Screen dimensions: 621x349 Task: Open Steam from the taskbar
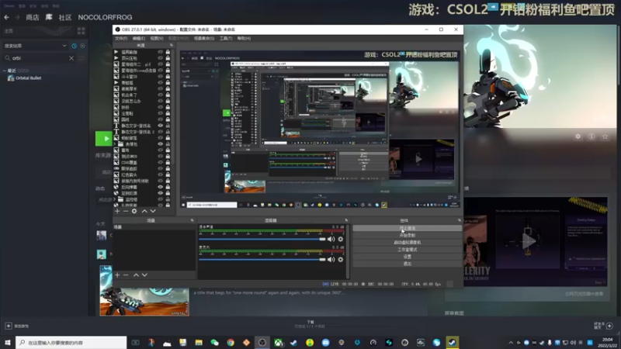[x=453, y=343]
